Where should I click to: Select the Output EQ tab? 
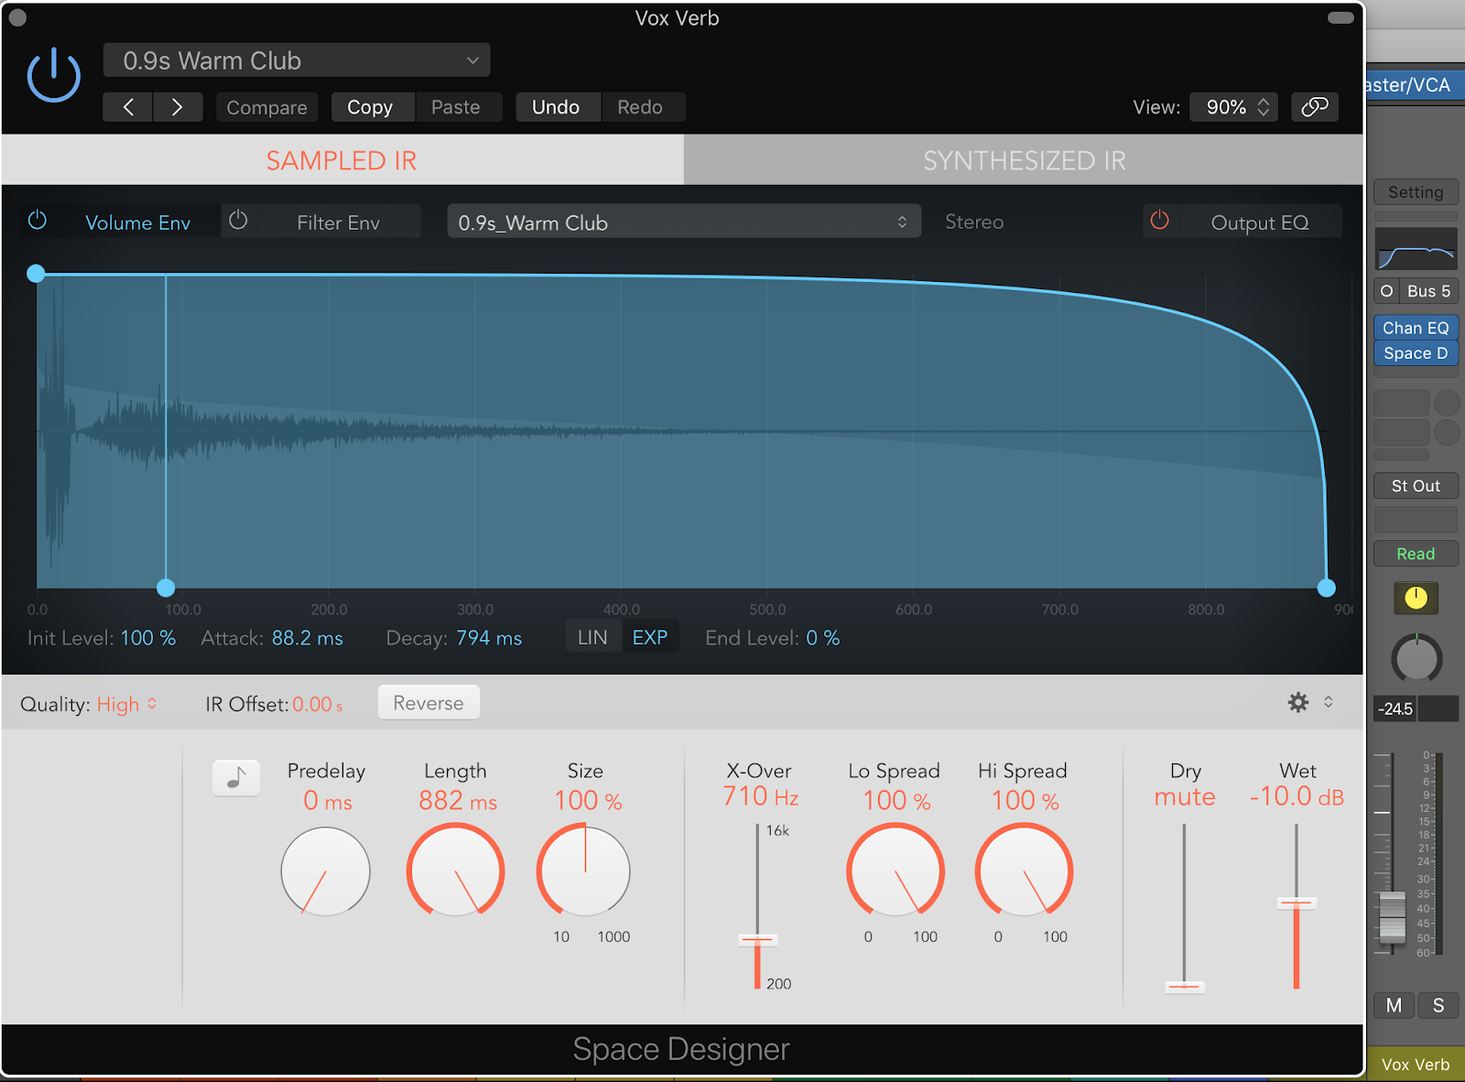tap(1260, 222)
